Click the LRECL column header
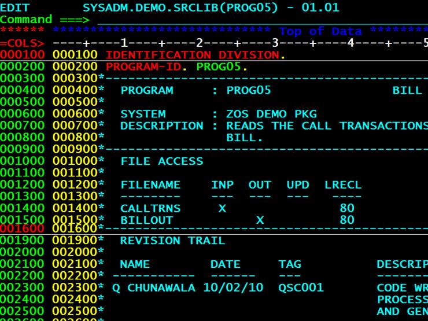Image resolution: width=428 pixels, height=321 pixels. pos(343,185)
